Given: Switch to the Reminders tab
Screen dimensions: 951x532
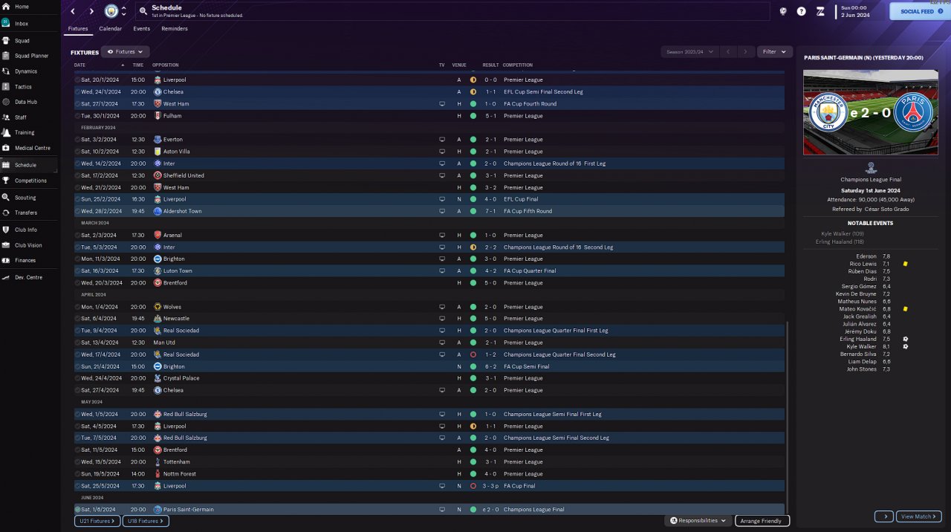Looking at the screenshot, I should 175,29.
